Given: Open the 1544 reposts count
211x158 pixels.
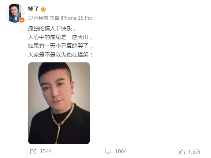Looking at the screenshot, I should [x=46, y=151].
